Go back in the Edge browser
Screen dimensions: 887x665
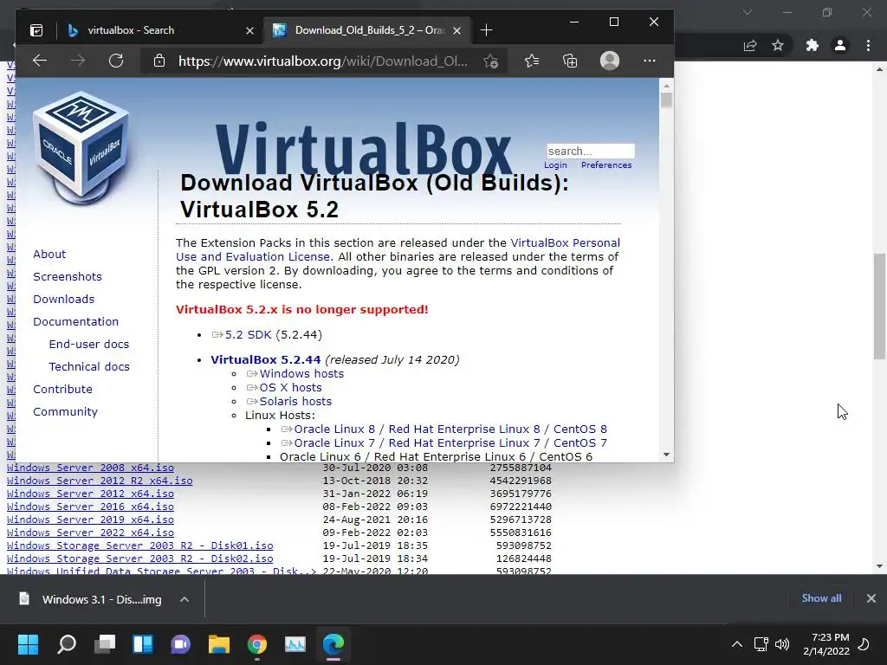point(40,61)
